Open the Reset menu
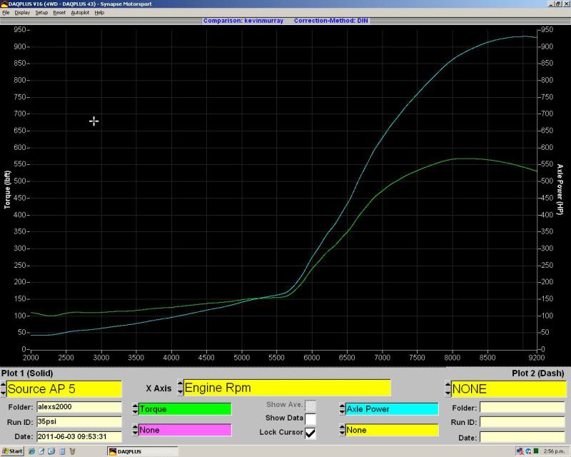 point(59,12)
